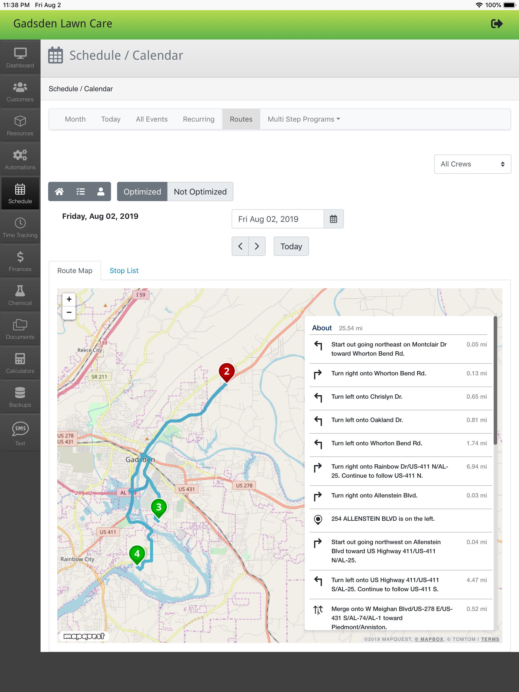
Task: Zoom out on the map
Action: (69, 313)
